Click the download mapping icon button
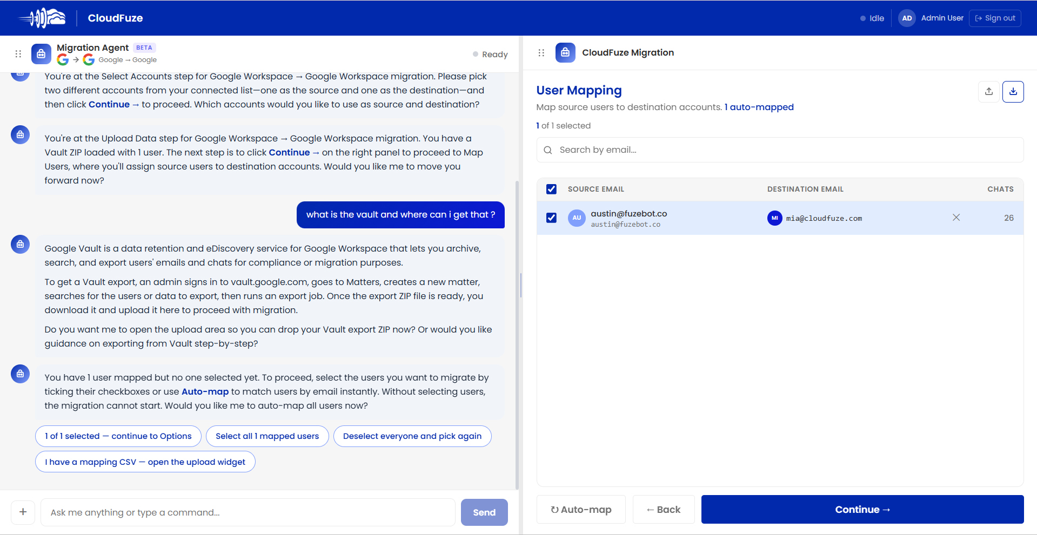1037x535 pixels. 1013,91
